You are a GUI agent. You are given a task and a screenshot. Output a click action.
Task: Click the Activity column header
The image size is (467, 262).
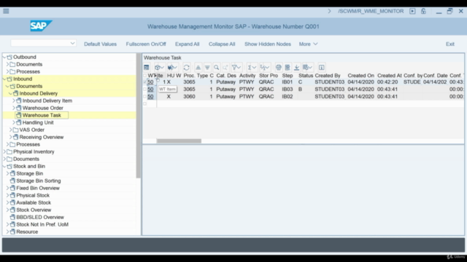tap(247, 76)
